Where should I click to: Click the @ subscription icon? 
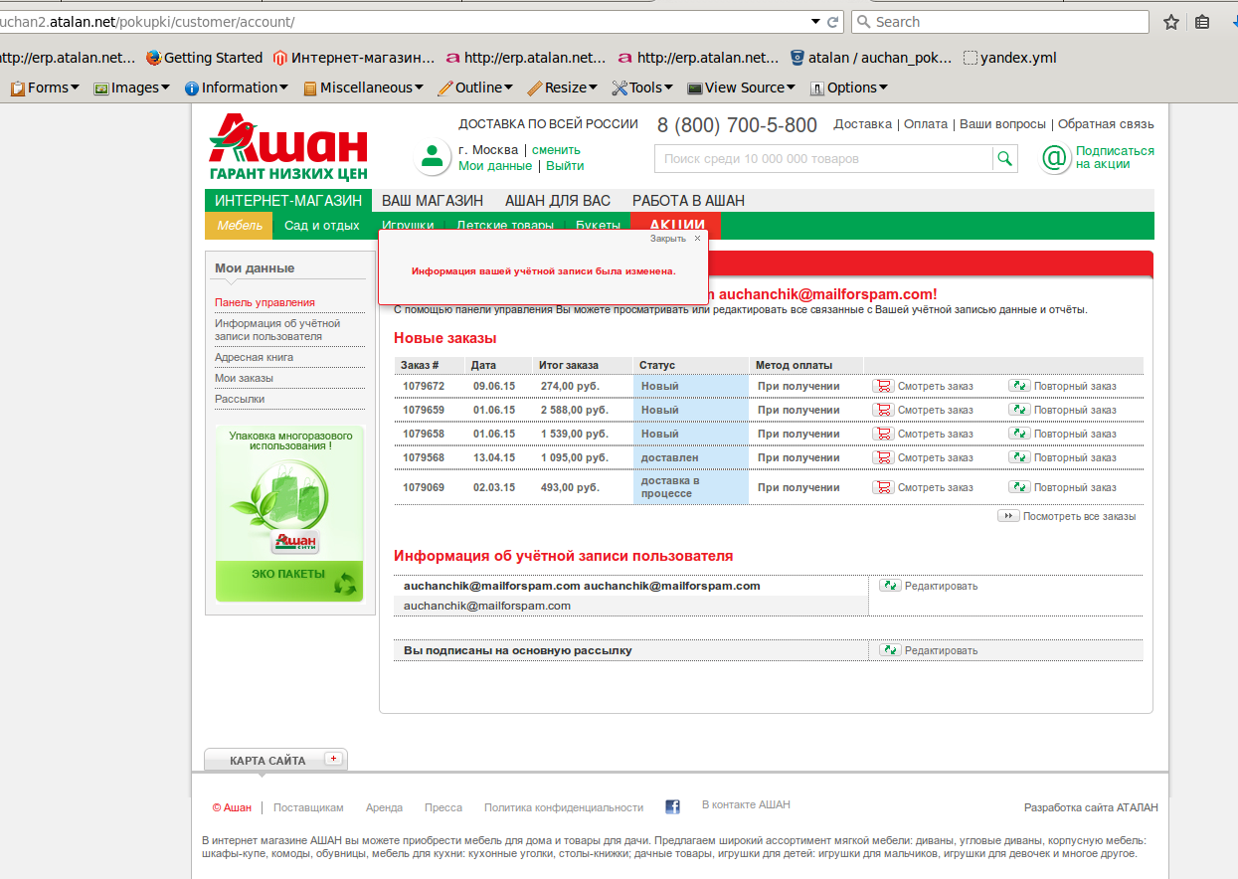[1055, 158]
